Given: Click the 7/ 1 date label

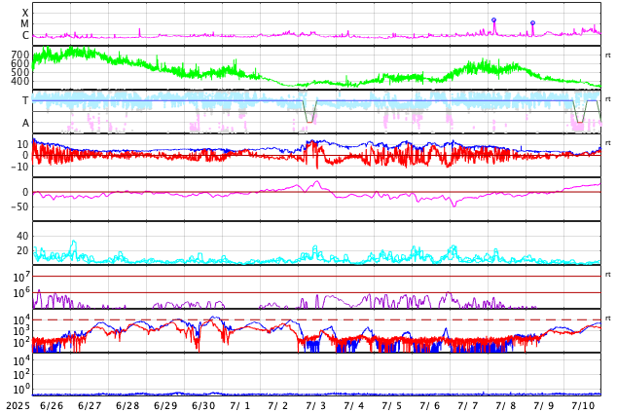Looking at the screenshot, I should (240, 406).
